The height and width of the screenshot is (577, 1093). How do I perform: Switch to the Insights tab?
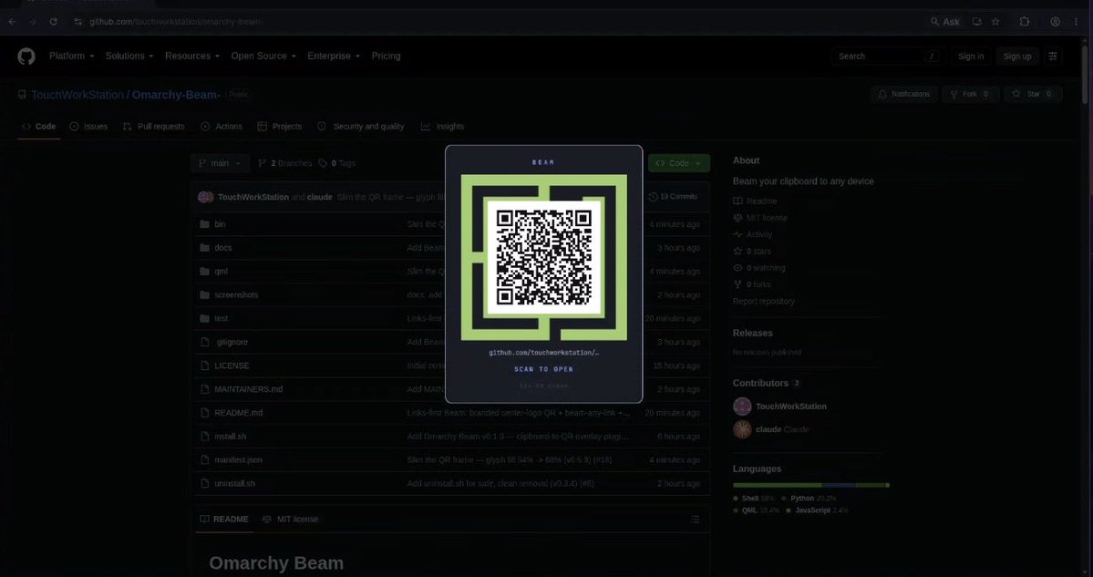tap(443, 127)
